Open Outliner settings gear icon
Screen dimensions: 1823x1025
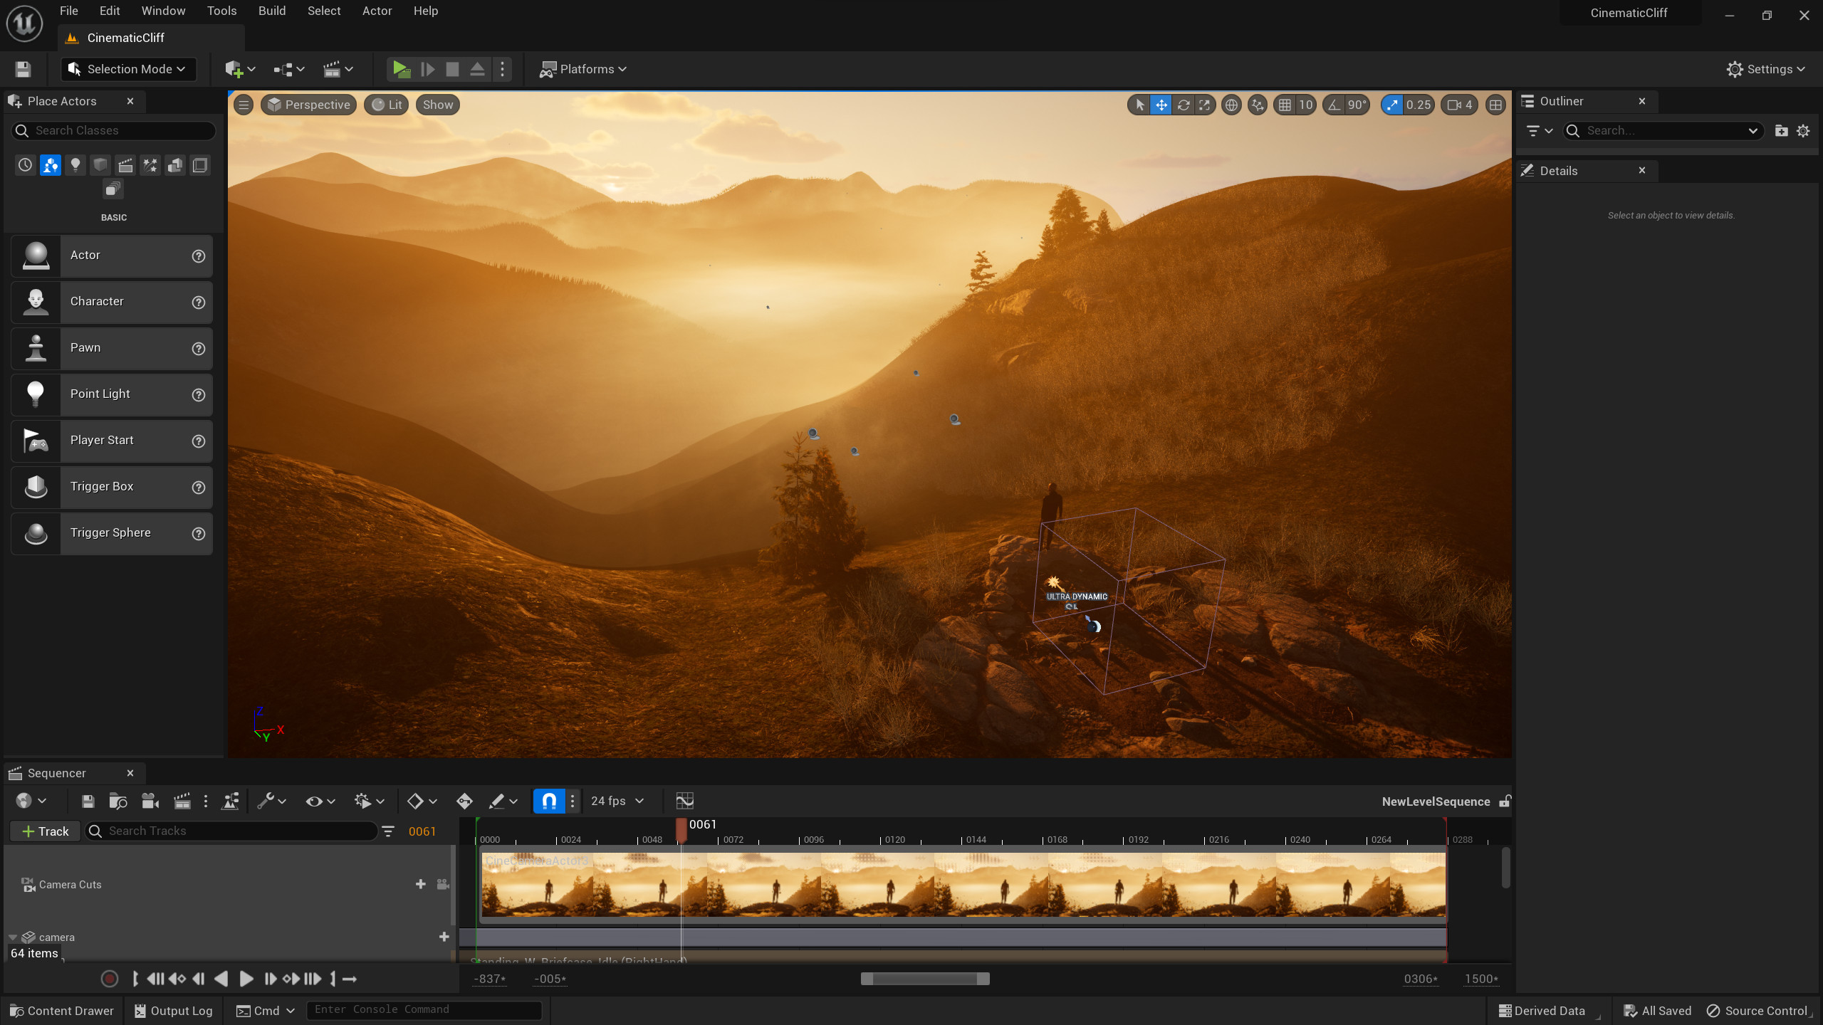click(1803, 130)
